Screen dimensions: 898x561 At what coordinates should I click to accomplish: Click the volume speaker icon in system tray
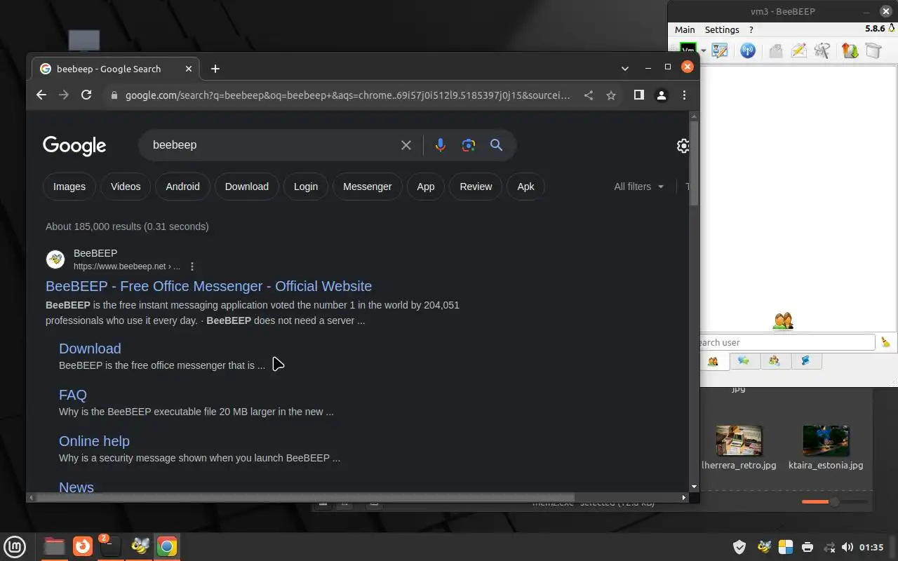tap(847, 547)
